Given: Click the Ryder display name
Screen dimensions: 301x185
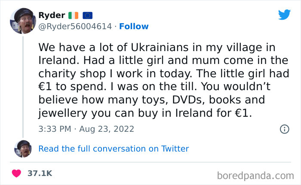Looking at the screenshot, I should [x=52, y=15].
